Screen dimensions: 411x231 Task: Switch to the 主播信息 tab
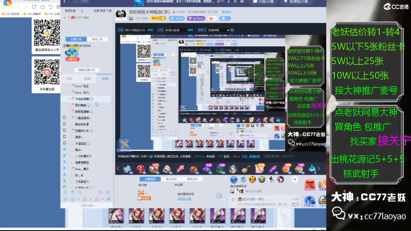tap(150, 179)
